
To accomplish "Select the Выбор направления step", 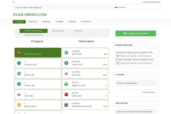I will (33, 31).
